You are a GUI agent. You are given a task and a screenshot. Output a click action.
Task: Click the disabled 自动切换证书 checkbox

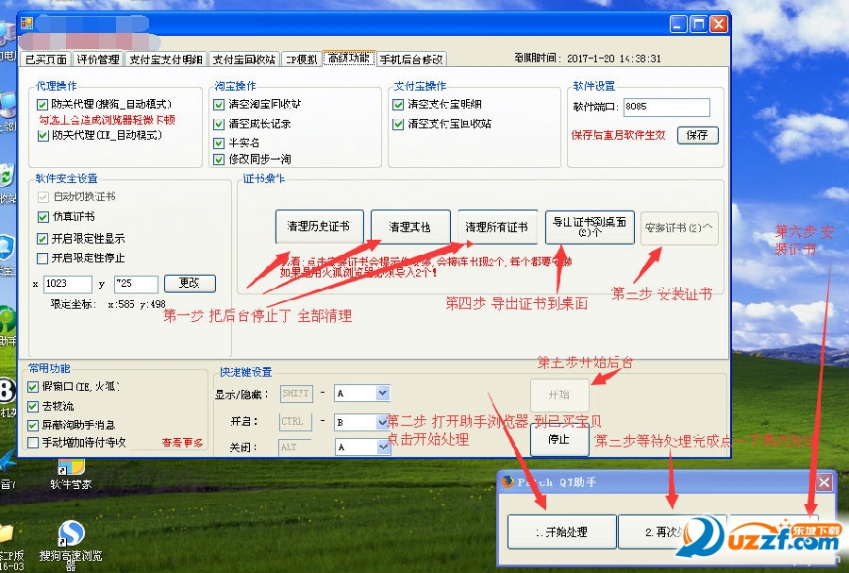(42, 196)
